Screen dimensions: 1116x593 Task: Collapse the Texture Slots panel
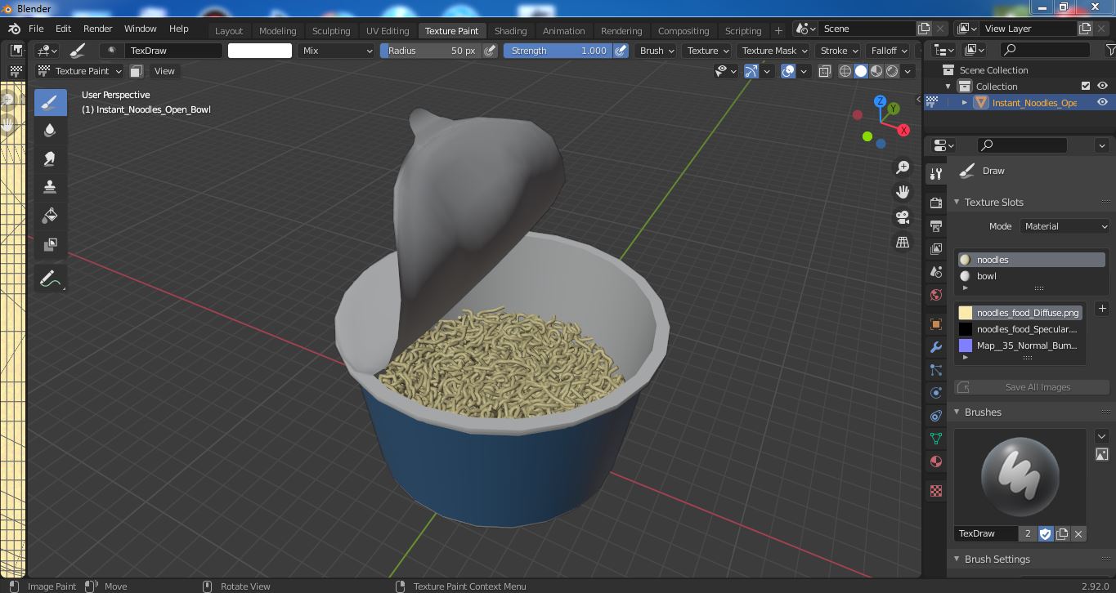point(957,203)
